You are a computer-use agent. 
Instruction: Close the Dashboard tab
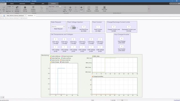35,15
